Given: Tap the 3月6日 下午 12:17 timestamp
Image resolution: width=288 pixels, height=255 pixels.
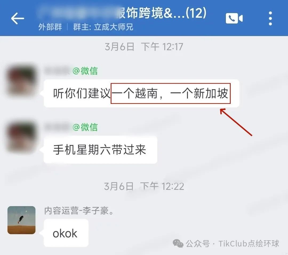Looking at the screenshot, I should point(144,47).
